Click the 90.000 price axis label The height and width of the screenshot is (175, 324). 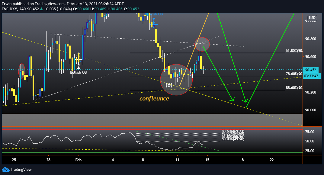(x=311, y=110)
